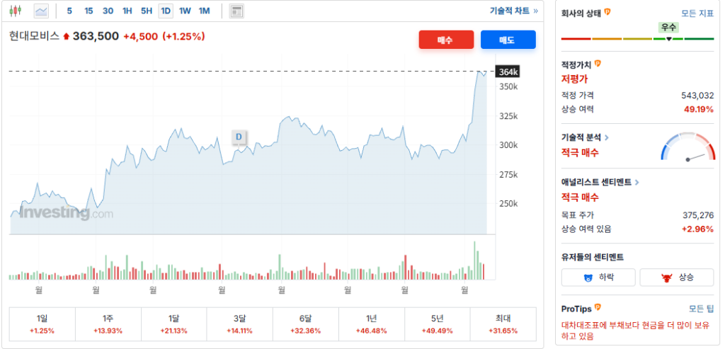Viewport: 725px width, 349px height.
Task: Select the 1년 performance period tab
Action: [x=371, y=324]
